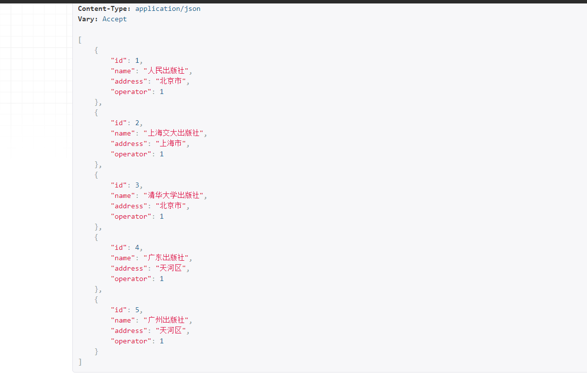587x377 pixels.
Task: Click the "Content-Type:" header label
Action: click(x=104, y=8)
